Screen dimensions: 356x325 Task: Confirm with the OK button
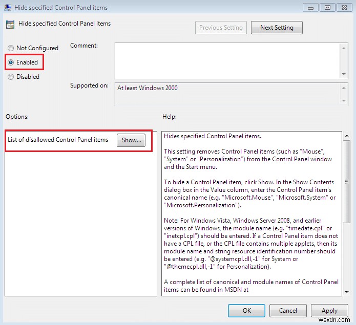pos(246,311)
